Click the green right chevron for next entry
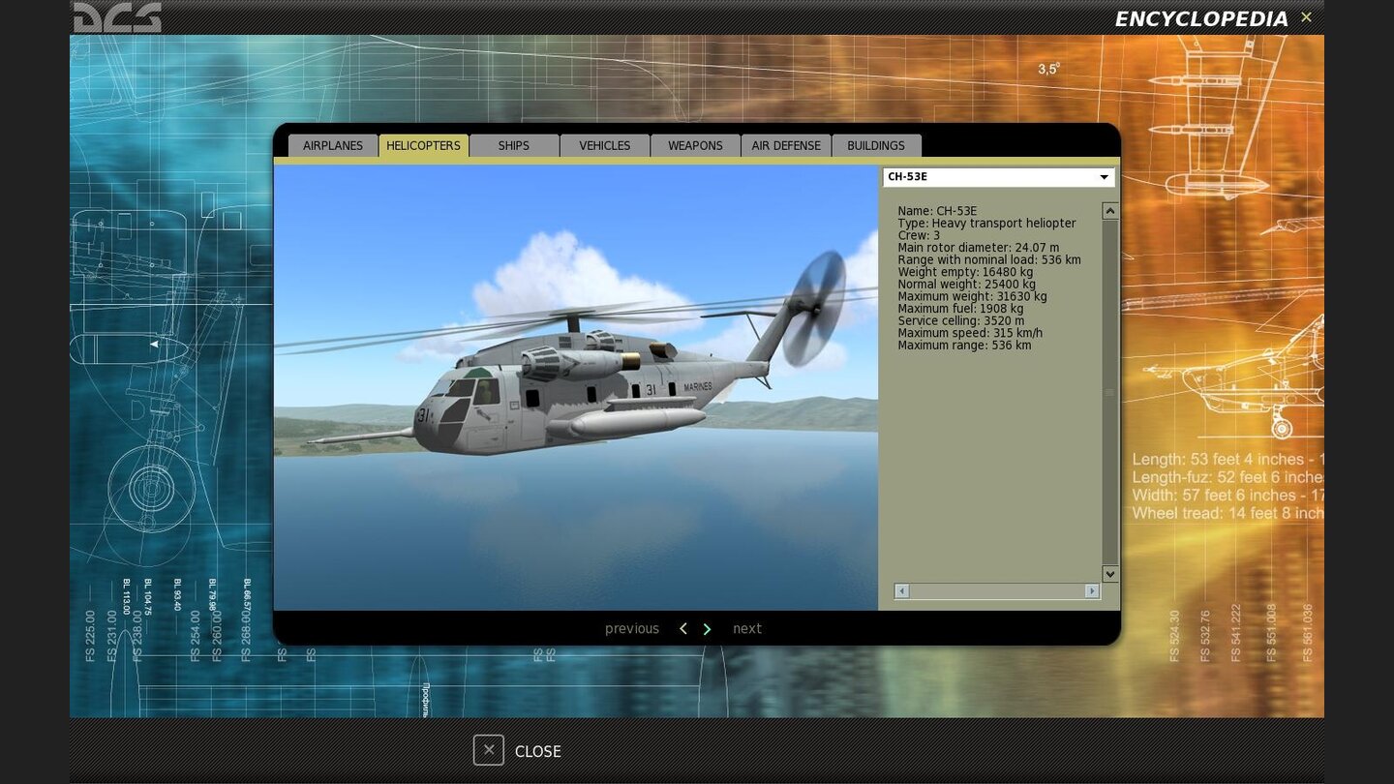 tap(707, 629)
